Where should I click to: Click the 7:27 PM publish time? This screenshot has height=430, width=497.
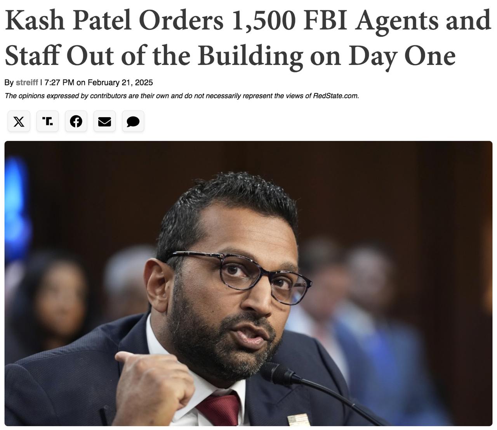click(59, 83)
